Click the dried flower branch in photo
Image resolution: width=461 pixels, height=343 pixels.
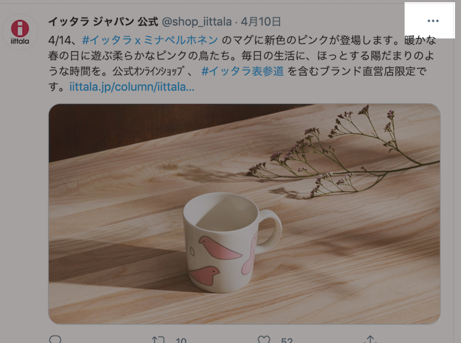click(x=344, y=156)
